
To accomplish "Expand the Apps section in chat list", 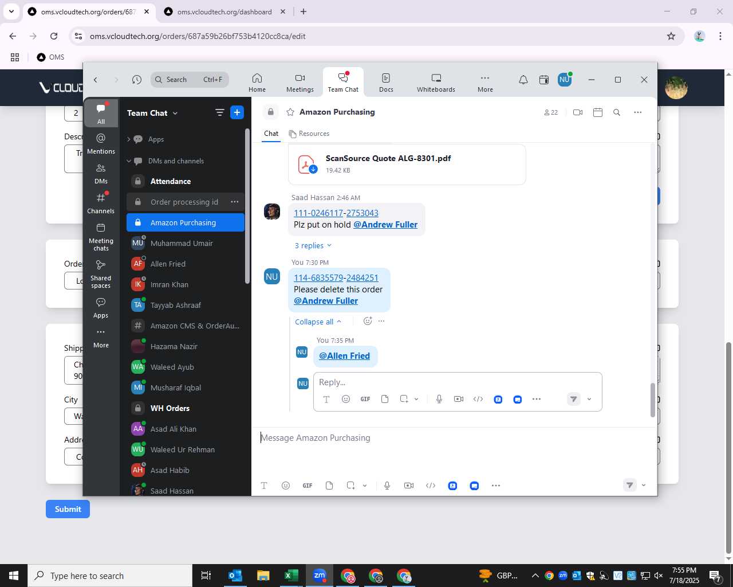I will pos(129,139).
